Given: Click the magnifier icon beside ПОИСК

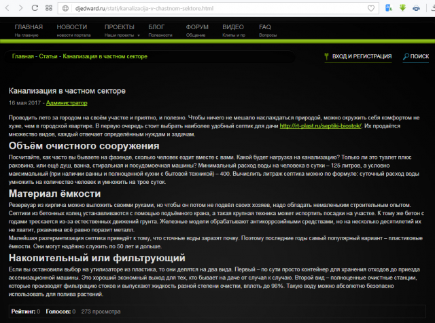Looking at the screenshot, I should click(x=406, y=56).
